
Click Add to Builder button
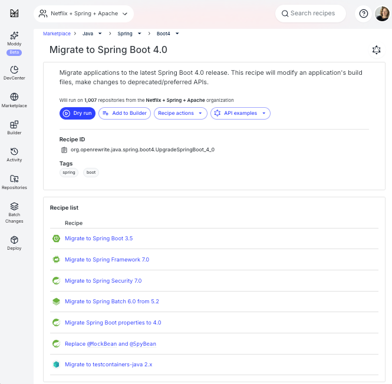pyautogui.click(x=124, y=113)
